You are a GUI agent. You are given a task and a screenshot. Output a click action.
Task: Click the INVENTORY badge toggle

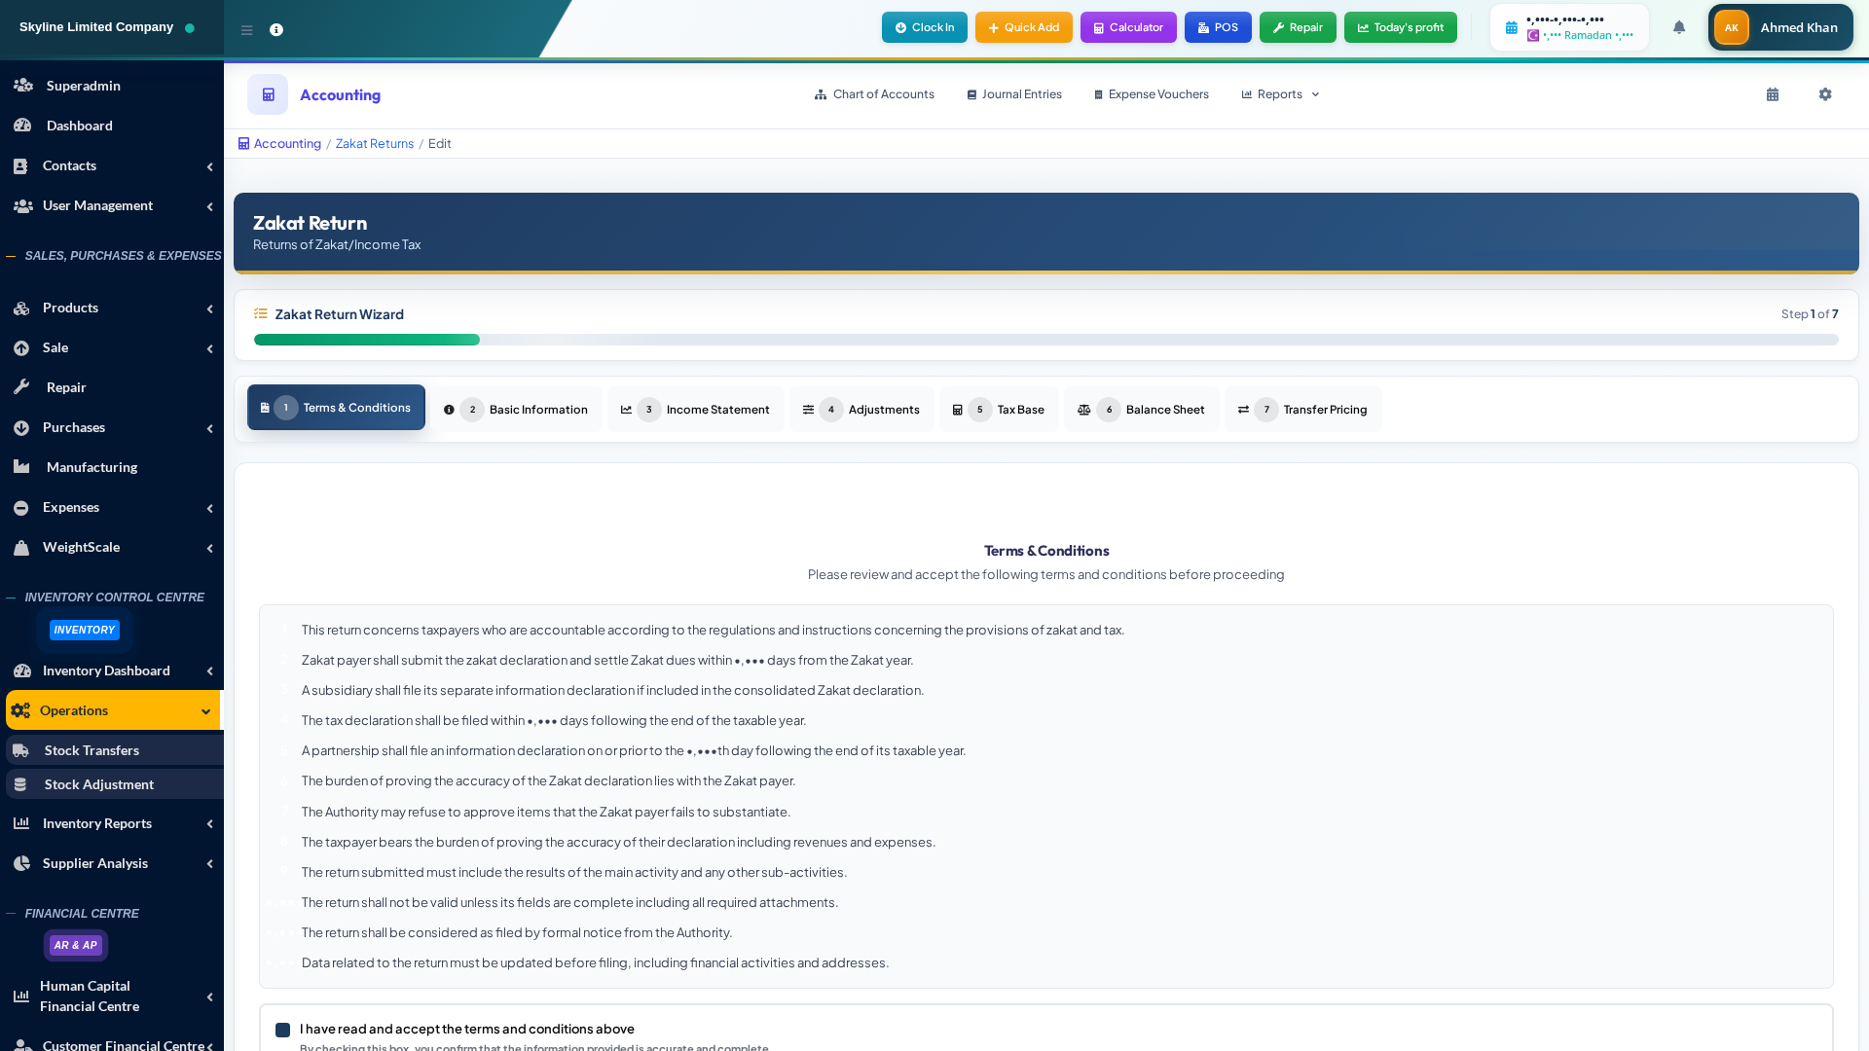click(85, 630)
